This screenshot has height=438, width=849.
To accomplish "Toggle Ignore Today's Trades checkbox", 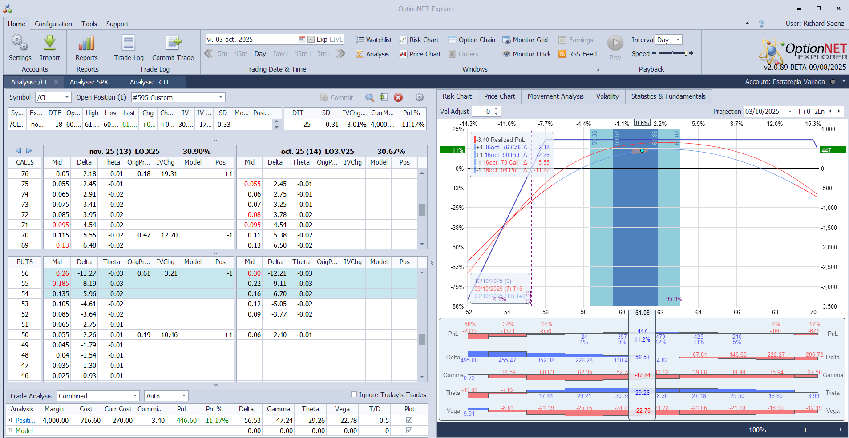I will click(x=354, y=394).
